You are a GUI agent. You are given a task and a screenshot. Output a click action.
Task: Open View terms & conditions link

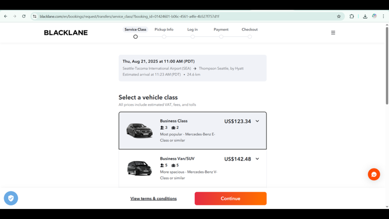click(x=153, y=199)
